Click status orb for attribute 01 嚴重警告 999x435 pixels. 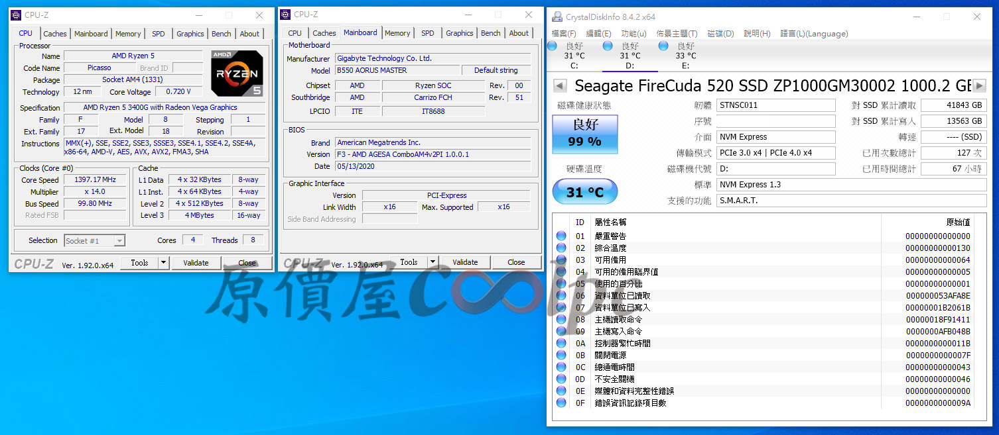561,236
